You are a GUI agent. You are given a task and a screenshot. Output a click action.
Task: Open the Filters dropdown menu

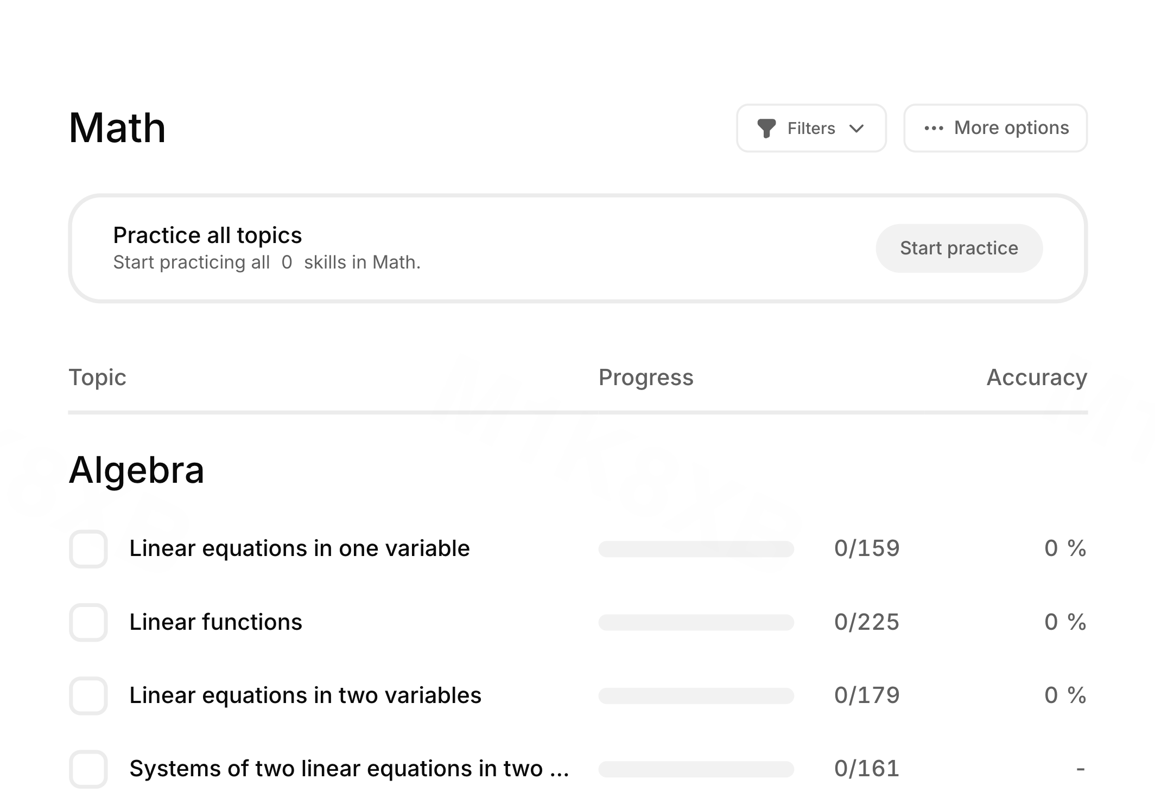tap(811, 128)
